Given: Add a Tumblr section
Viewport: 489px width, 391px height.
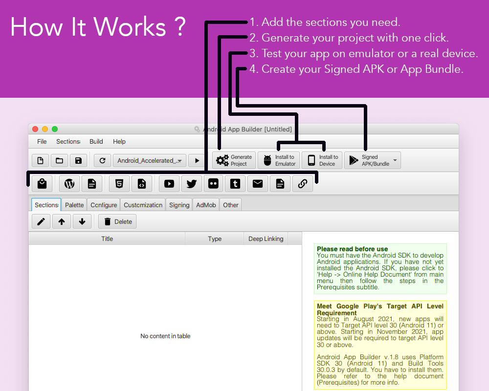Looking at the screenshot, I should (235, 184).
